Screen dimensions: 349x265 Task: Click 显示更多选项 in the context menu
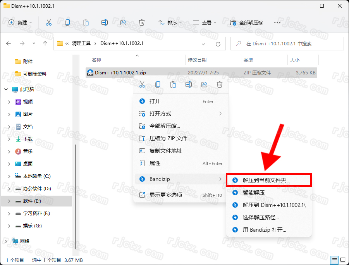coord(166,195)
